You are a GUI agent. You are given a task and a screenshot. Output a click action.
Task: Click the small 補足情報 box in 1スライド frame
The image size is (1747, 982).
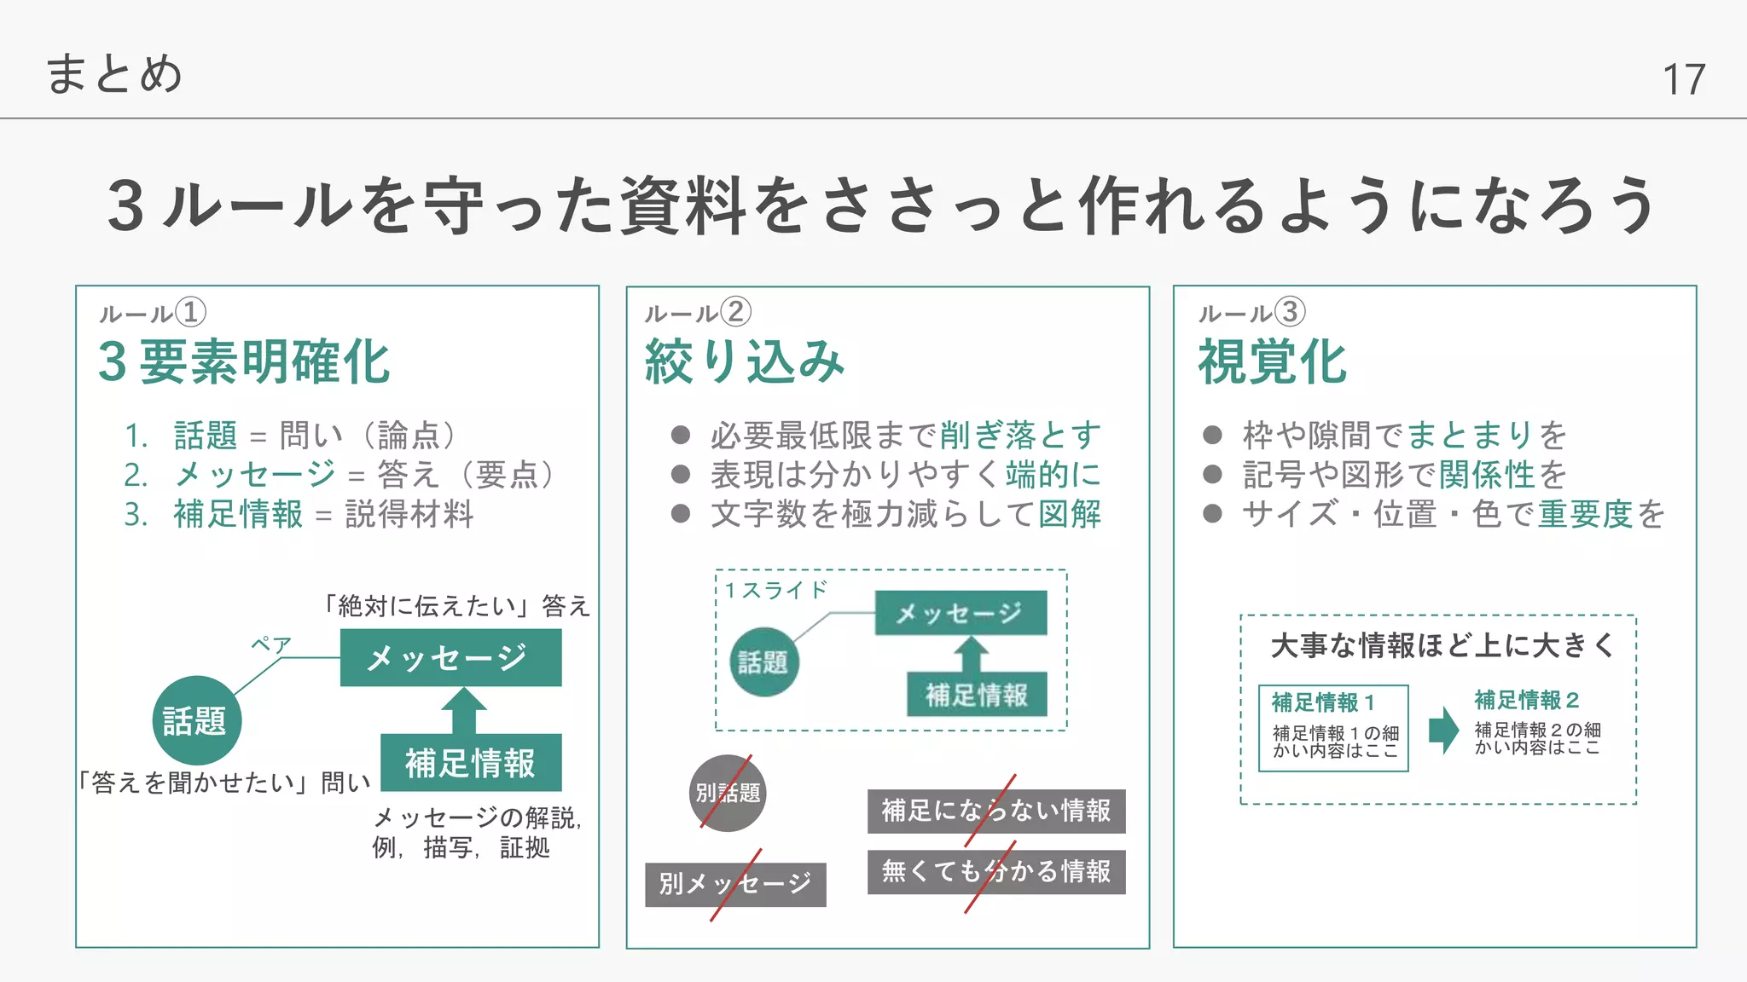click(976, 695)
